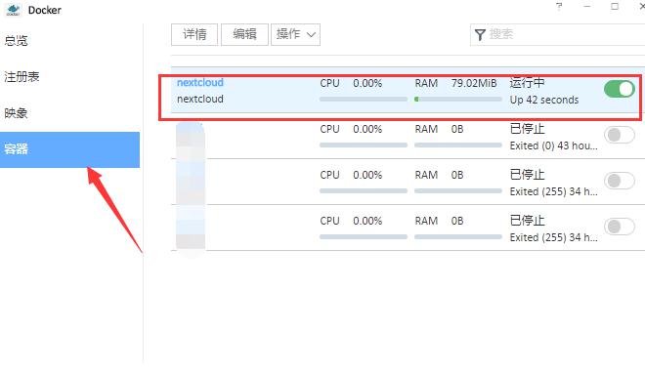Click the help question mark icon
The image size is (645, 373).
coord(559,6)
